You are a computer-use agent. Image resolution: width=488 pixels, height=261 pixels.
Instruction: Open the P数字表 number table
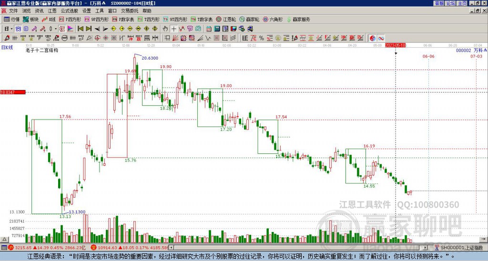(122, 19)
